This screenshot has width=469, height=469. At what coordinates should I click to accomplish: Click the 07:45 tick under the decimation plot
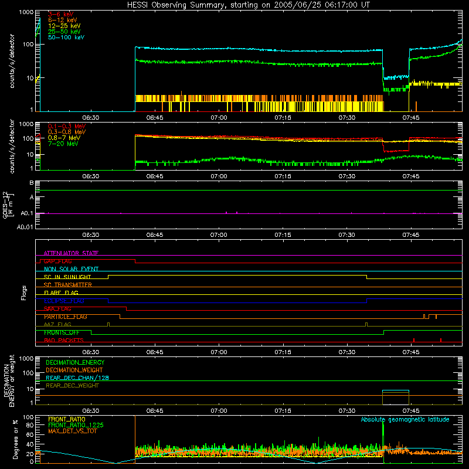click(411, 411)
